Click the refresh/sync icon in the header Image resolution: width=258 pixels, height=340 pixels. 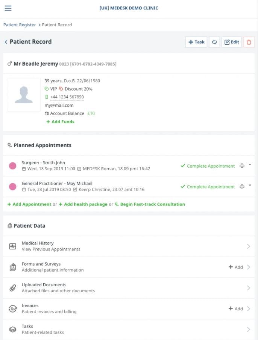[214, 42]
